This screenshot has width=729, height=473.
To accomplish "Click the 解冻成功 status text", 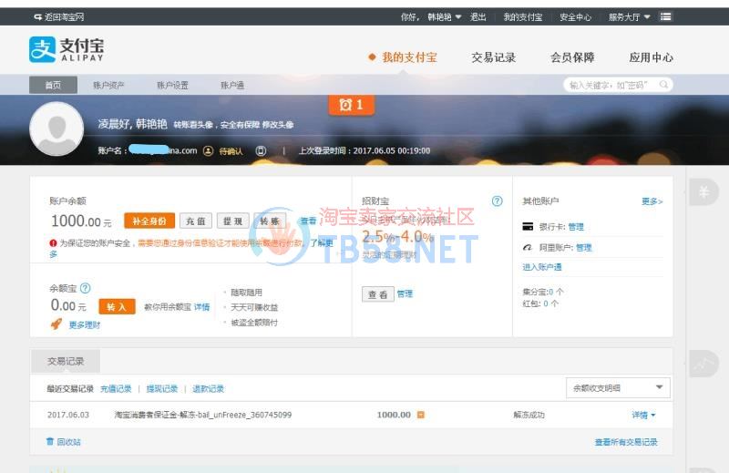I will tap(529, 415).
